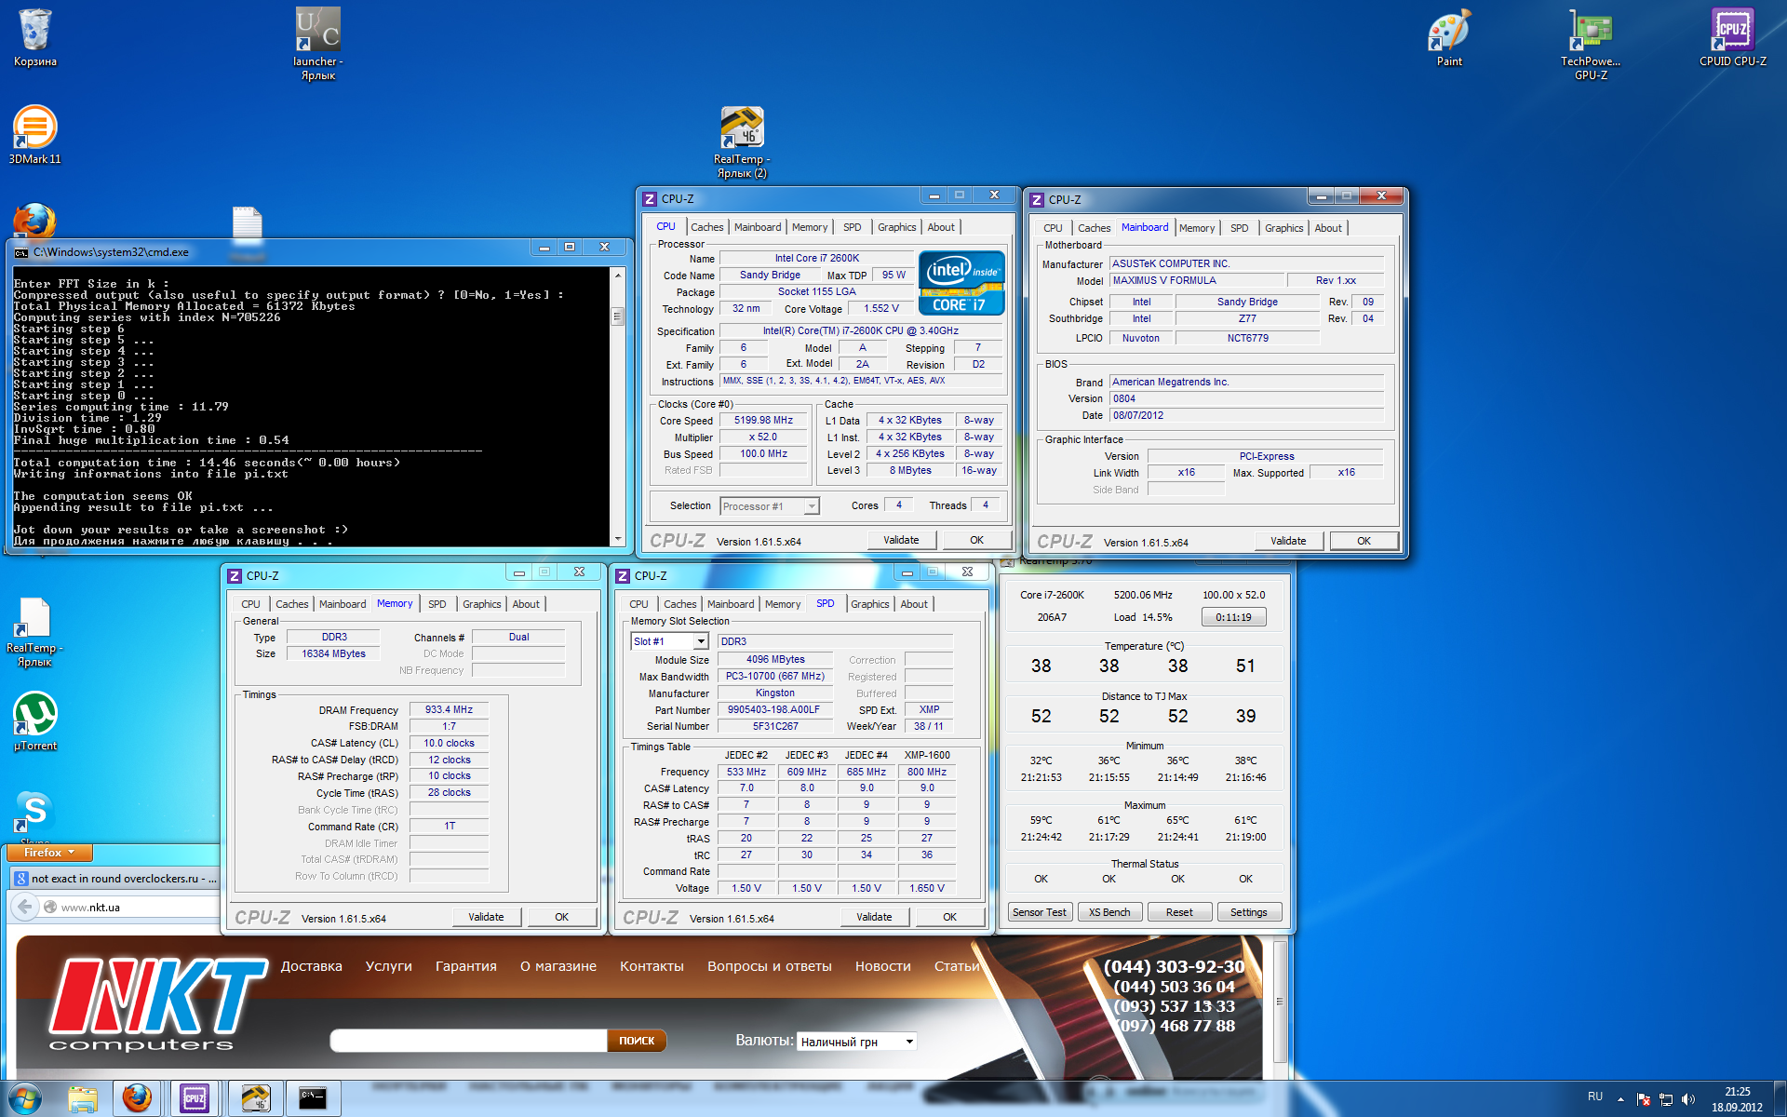Open Контакты link on NKT site
Image resolution: width=1787 pixels, height=1117 pixels.
(x=652, y=966)
